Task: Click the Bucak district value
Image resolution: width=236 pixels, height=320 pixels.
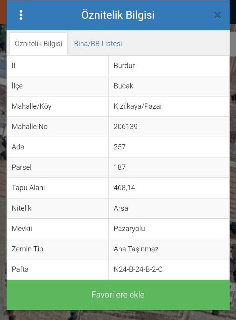Action: click(x=123, y=86)
